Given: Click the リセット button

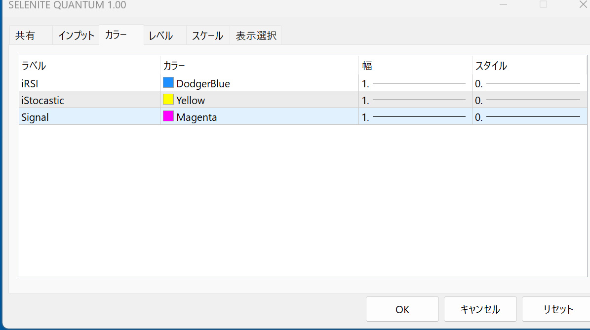Looking at the screenshot, I should 558,309.
